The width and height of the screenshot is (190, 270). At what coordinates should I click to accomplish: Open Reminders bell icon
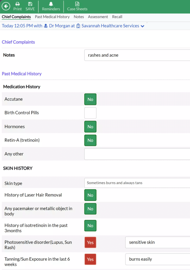click(x=51, y=4)
